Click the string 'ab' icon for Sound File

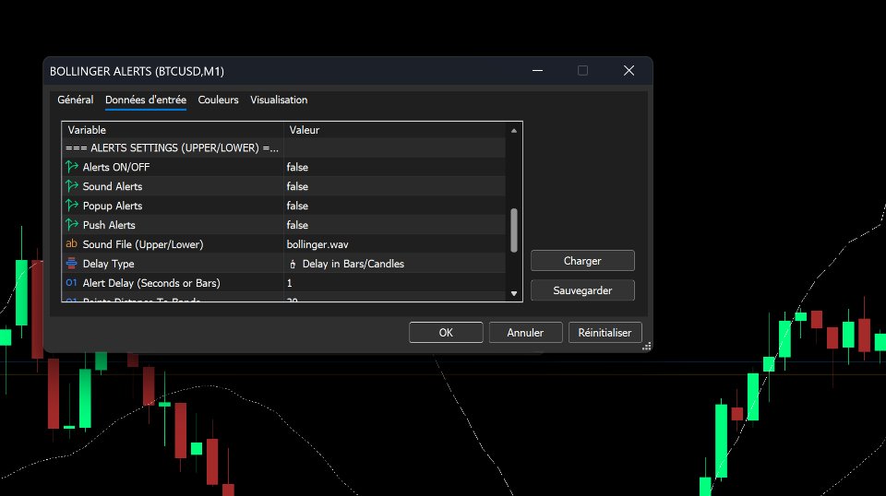click(71, 243)
